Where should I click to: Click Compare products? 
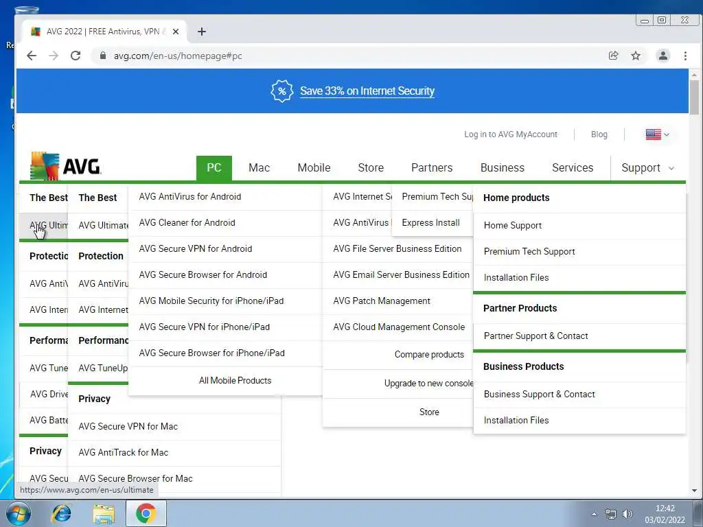tap(429, 355)
